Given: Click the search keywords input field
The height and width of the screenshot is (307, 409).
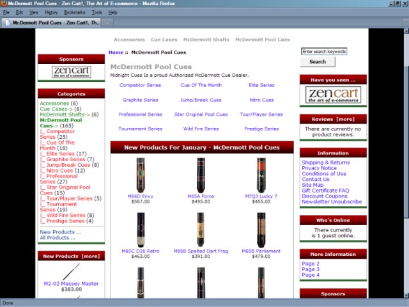Looking at the screenshot, I should tap(324, 51).
